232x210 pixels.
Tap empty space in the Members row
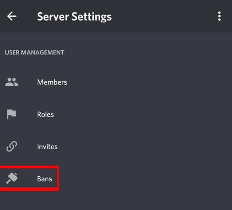(148, 82)
